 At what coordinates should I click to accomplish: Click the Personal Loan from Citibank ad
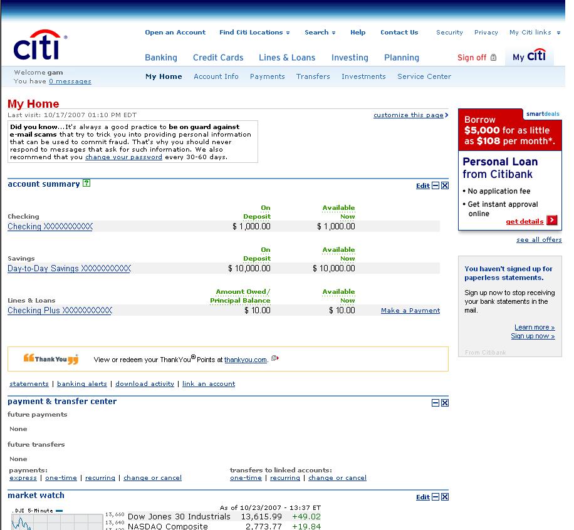pyautogui.click(x=509, y=169)
